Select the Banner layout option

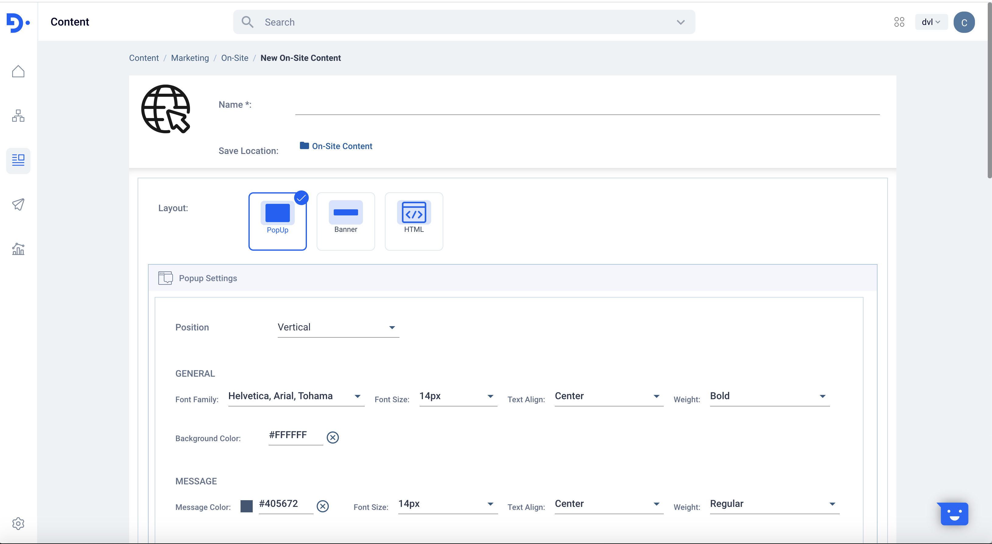[x=345, y=221]
